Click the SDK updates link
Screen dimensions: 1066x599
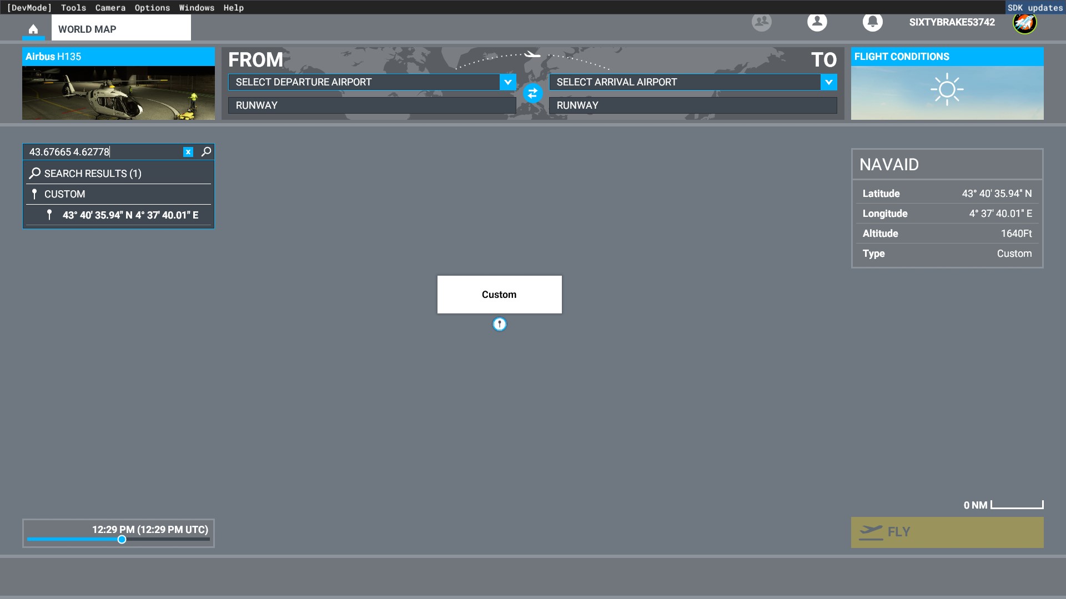1035,8
